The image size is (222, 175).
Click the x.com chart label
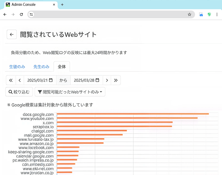pyautogui.click(x=48, y=123)
